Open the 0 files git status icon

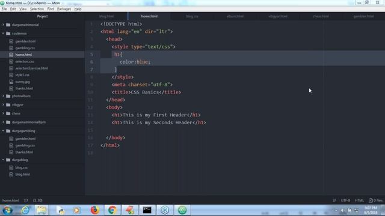point(375,200)
